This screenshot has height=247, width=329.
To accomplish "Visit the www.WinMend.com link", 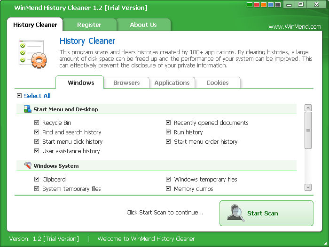I will point(295,27).
